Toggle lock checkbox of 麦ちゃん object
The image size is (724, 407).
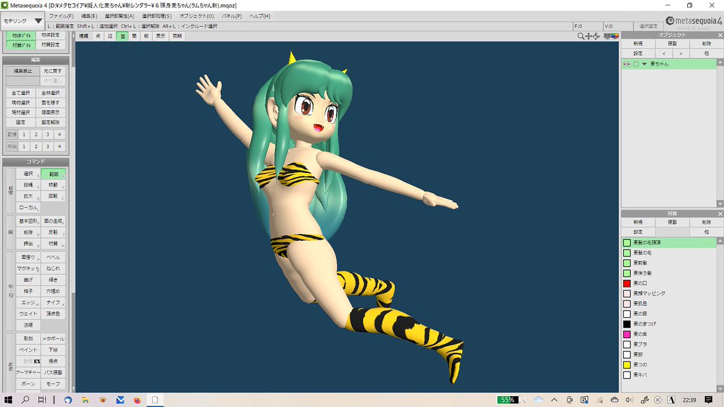point(636,64)
